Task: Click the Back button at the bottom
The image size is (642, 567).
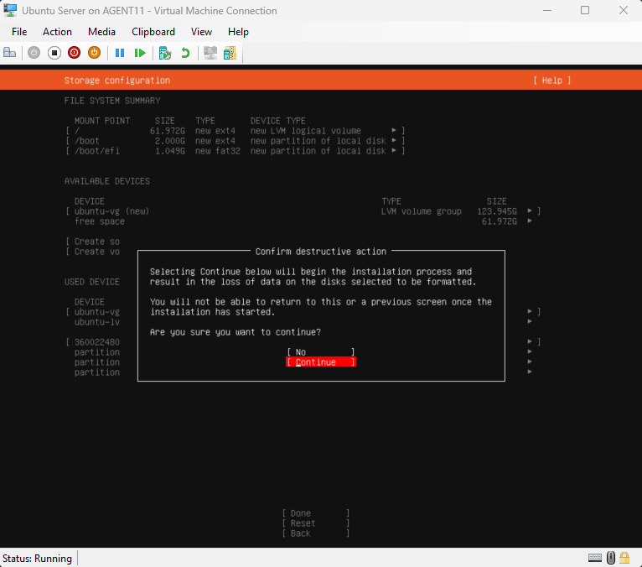Action: tap(315, 533)
